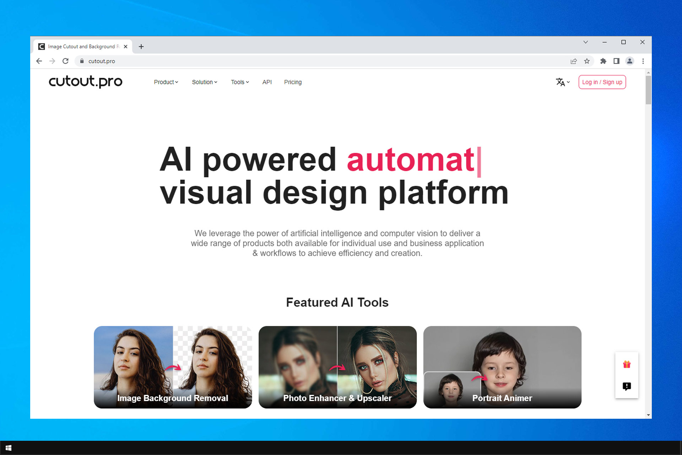682x455 pixels.
Task: Expand the Product dropdown menu
Action: 167,82
